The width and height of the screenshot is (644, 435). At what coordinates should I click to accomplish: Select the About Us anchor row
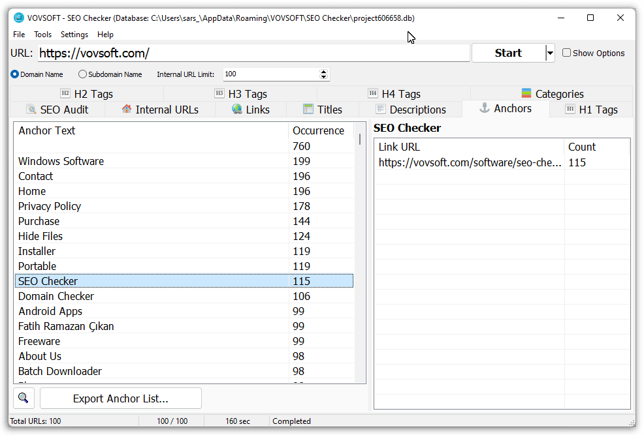point(184,356)
